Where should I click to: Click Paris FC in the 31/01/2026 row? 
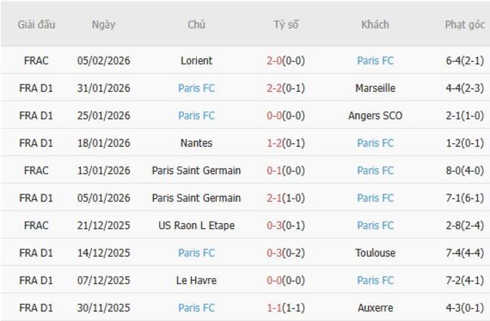tap(197, 88)
